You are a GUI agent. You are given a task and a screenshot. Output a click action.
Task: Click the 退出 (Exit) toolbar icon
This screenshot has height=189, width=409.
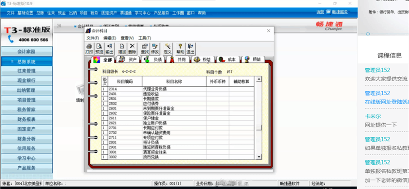191,49
